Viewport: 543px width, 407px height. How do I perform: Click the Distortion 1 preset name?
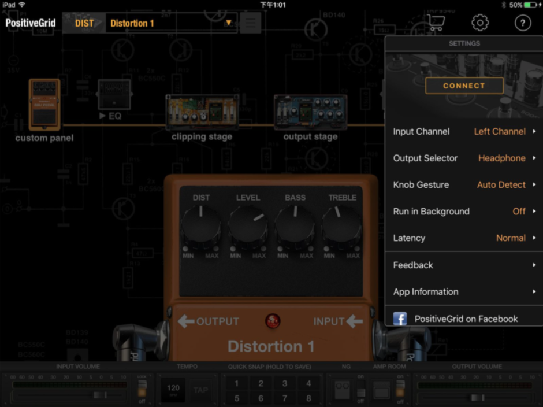[132, 23]
